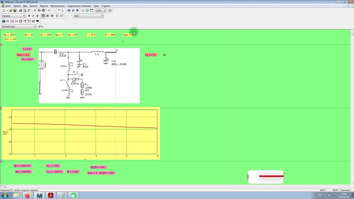Open the Calculator toolbar palette
The height and width of the screenshot is (199, 354).
(4, 21)
